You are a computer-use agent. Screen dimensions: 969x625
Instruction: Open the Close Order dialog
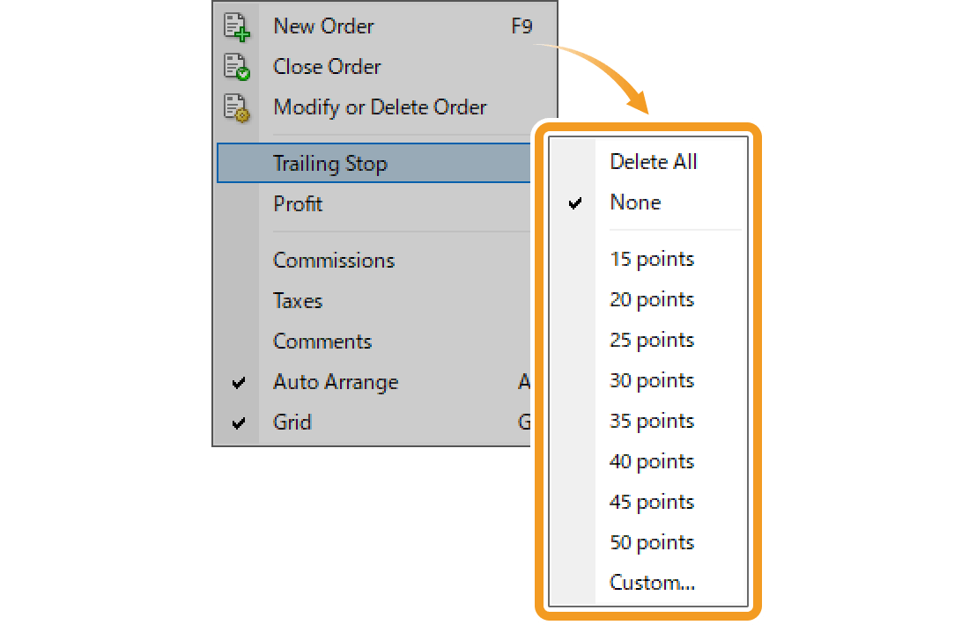(327, 67)
